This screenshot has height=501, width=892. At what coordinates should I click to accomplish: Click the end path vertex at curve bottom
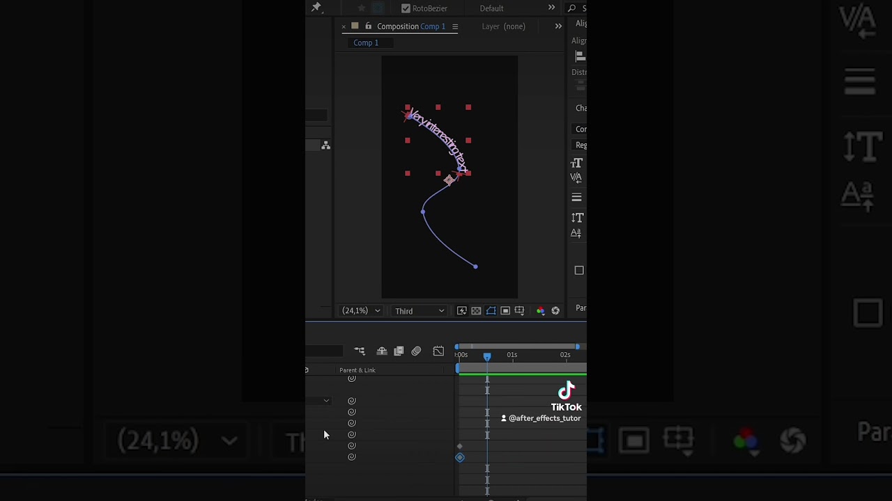tap(475, 266)
